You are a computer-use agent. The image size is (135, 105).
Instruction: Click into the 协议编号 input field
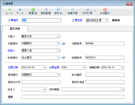[x=105, y=75]
